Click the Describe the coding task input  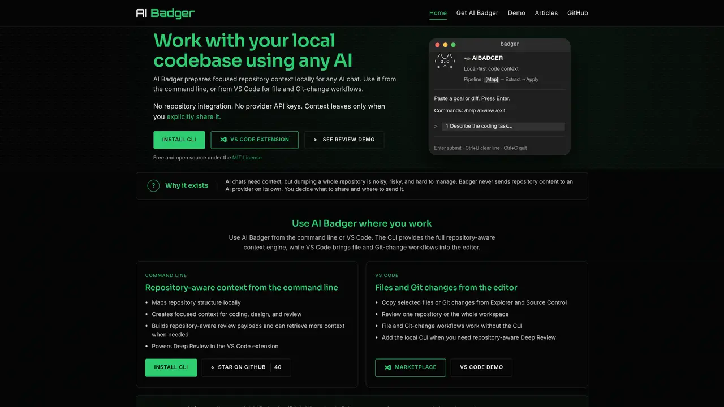(503, 127)
